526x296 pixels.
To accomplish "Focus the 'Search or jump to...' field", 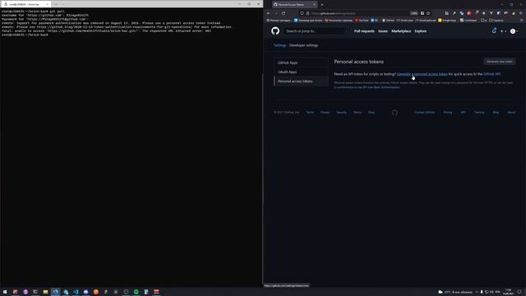I will pyautogui.click(x=316, y=31).
